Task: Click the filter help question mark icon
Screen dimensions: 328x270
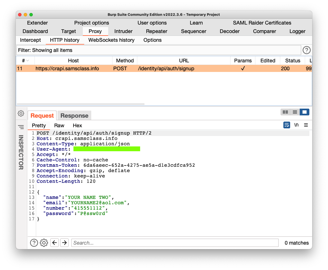Action: (x=307, y=50)
